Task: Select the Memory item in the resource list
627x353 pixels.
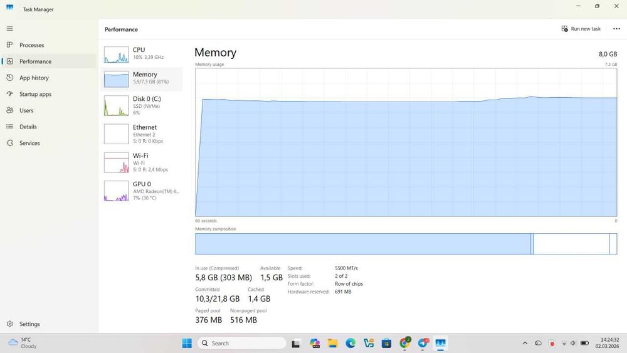Action: (x=142, y=79)
